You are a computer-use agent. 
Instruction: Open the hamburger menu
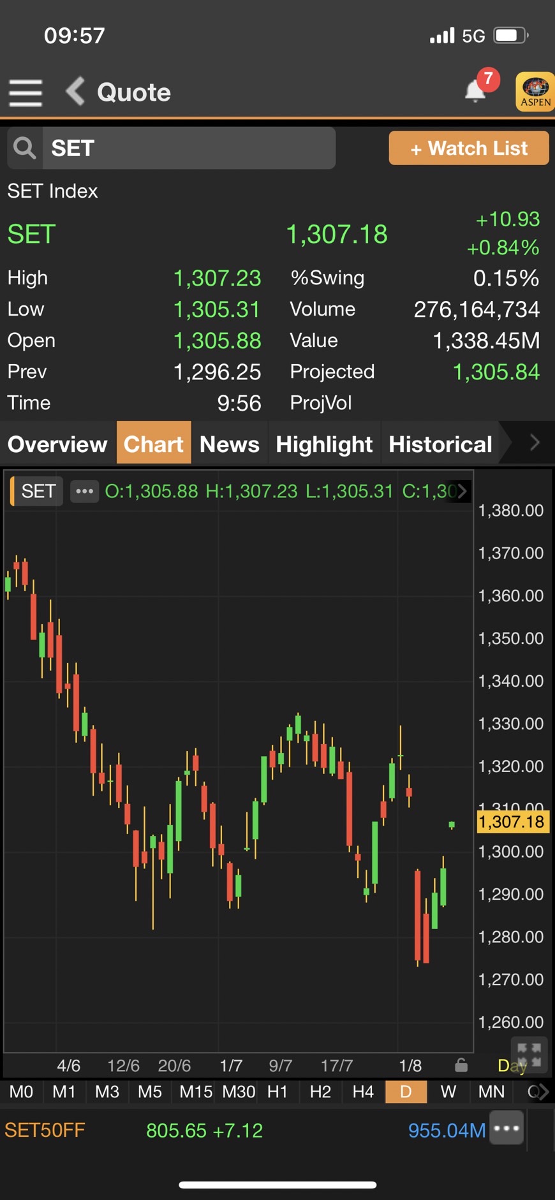click(x=26, y=93)
